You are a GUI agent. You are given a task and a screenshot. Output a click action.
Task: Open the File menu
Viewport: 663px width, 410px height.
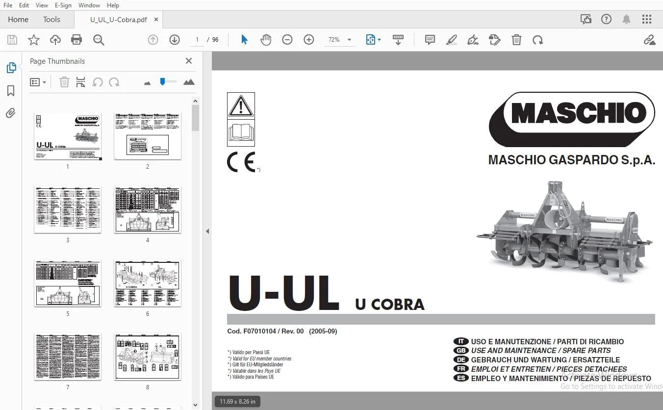coord(8,5)
